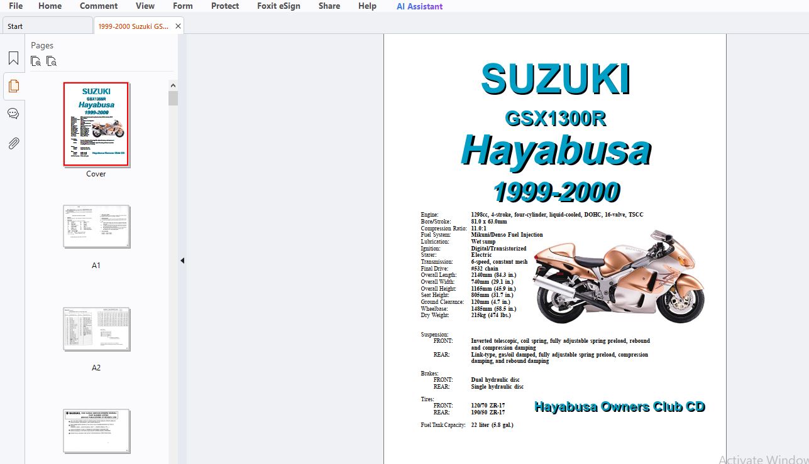Click the thumbnail scrollbar up arrow
809x464 pixels.
pyautogui.click(x=173, y=85)
